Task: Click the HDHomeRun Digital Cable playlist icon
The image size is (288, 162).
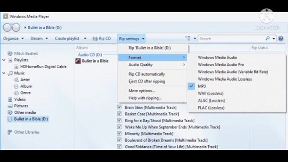Action: pos(16,67)
